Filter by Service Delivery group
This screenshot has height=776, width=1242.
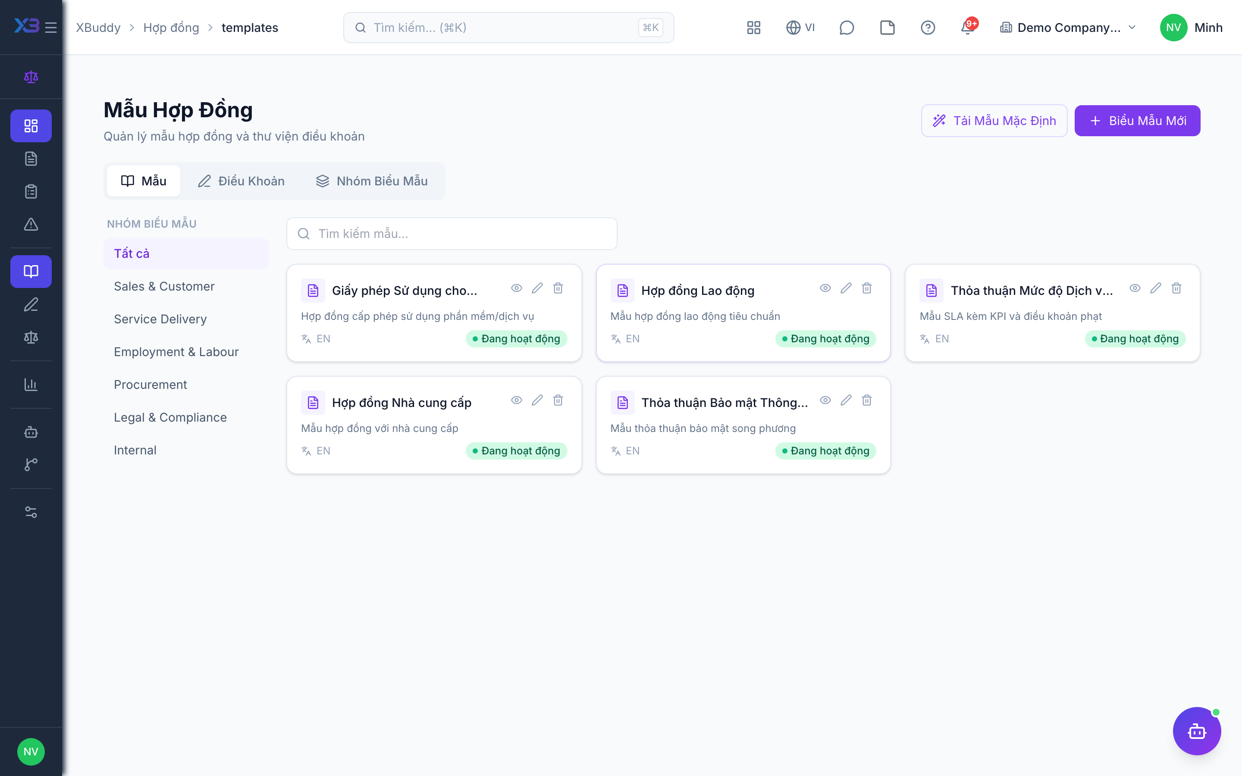[186, 319]
